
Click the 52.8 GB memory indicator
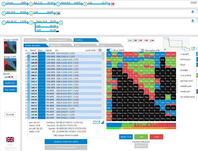[x=10, y=115]
